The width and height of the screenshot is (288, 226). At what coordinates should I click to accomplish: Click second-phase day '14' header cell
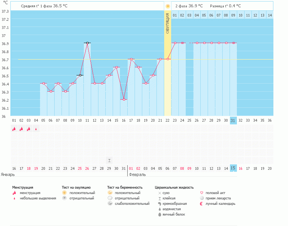coord(270,15)
